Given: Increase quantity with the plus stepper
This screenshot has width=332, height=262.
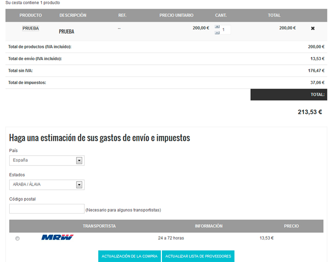Looking at the screenshot, I should pyautogui.click(x=217, y=27).
